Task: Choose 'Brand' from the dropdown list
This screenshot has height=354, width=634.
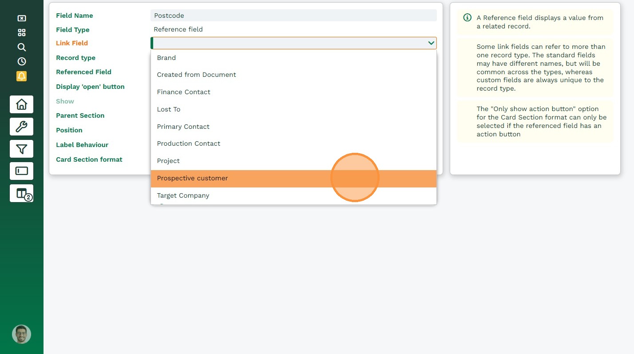Action: point(166,58)
